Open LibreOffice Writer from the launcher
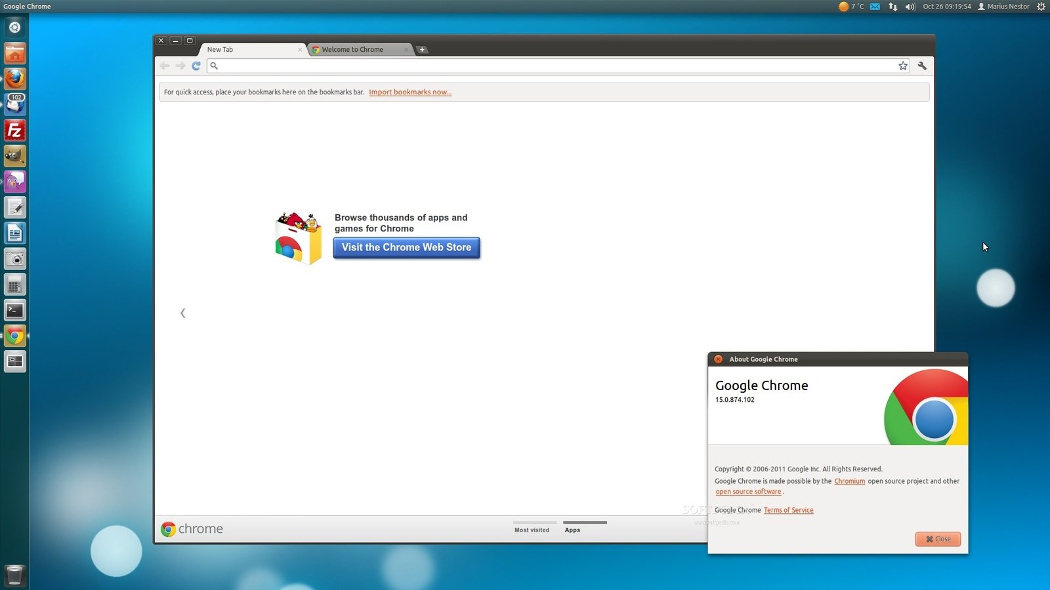 tap(14, 233)
